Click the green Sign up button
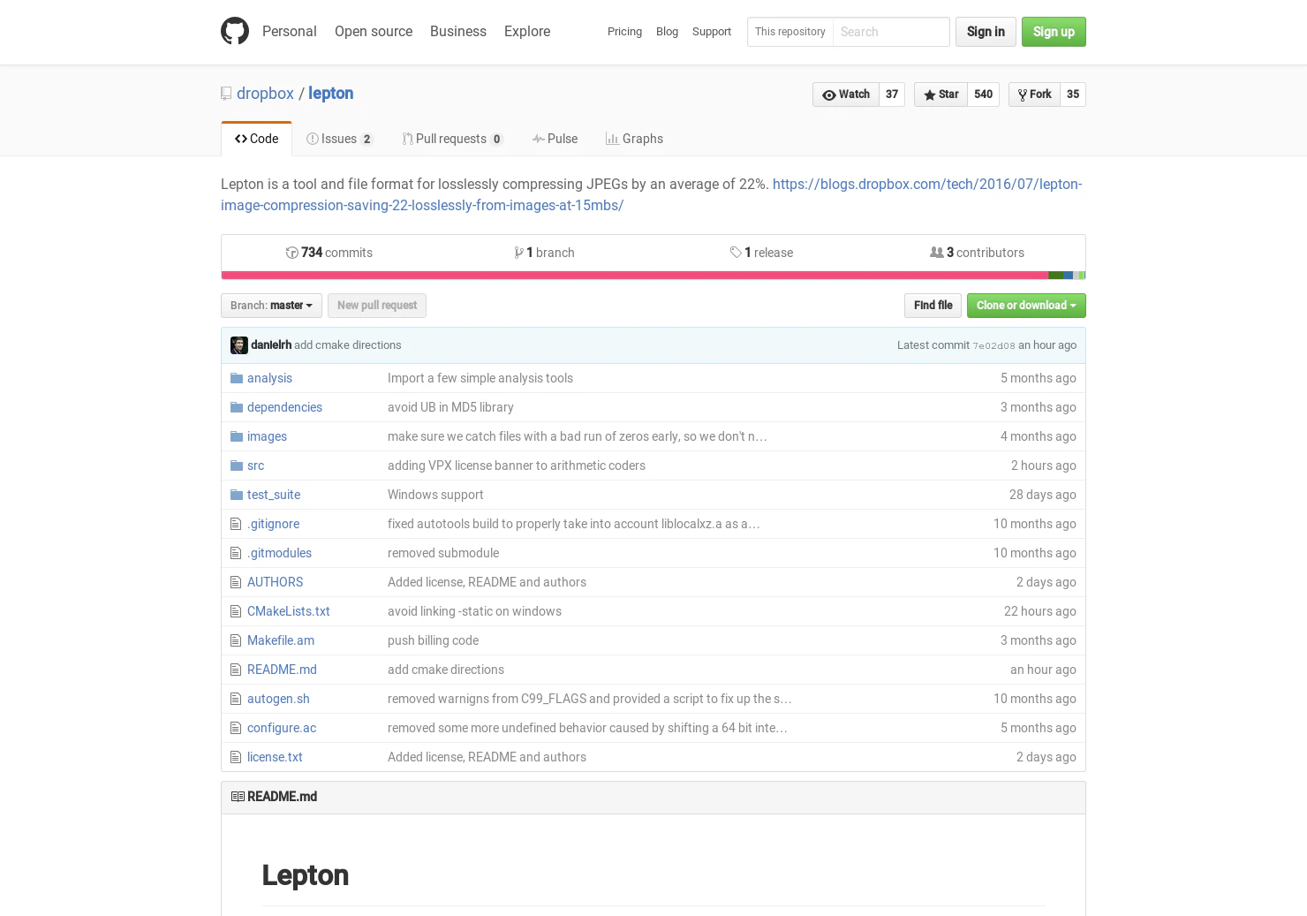This screenshot has height=916, width=1307. [x=1054, y=32]
